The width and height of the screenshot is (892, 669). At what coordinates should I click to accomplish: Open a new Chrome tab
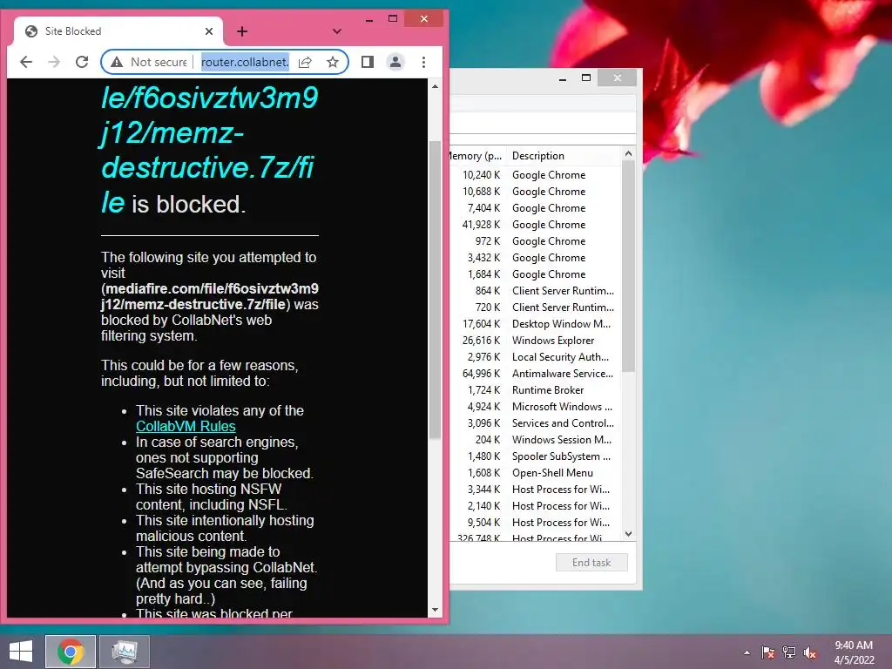(242, 31)
